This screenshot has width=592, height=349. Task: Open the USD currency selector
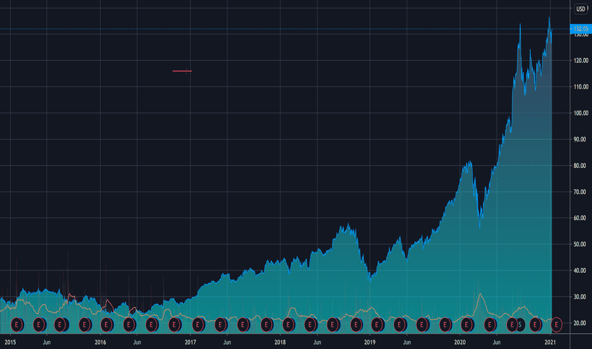581,9
